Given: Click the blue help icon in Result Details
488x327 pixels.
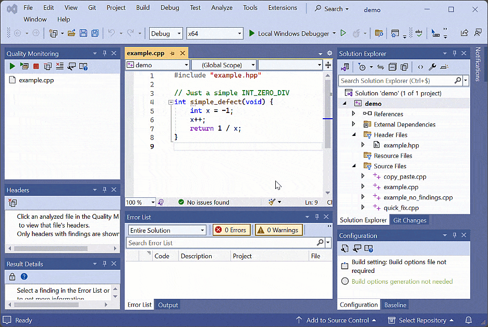Looking at the screenshot, I should click(24, 276).
